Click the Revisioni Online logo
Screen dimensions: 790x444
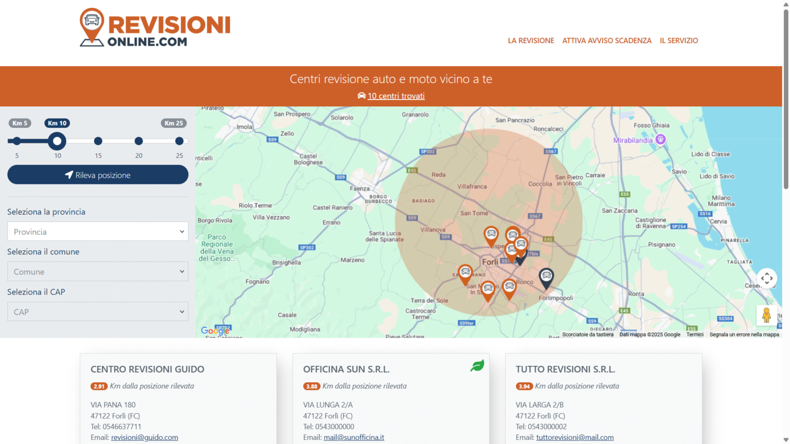[x=155, y=28]
